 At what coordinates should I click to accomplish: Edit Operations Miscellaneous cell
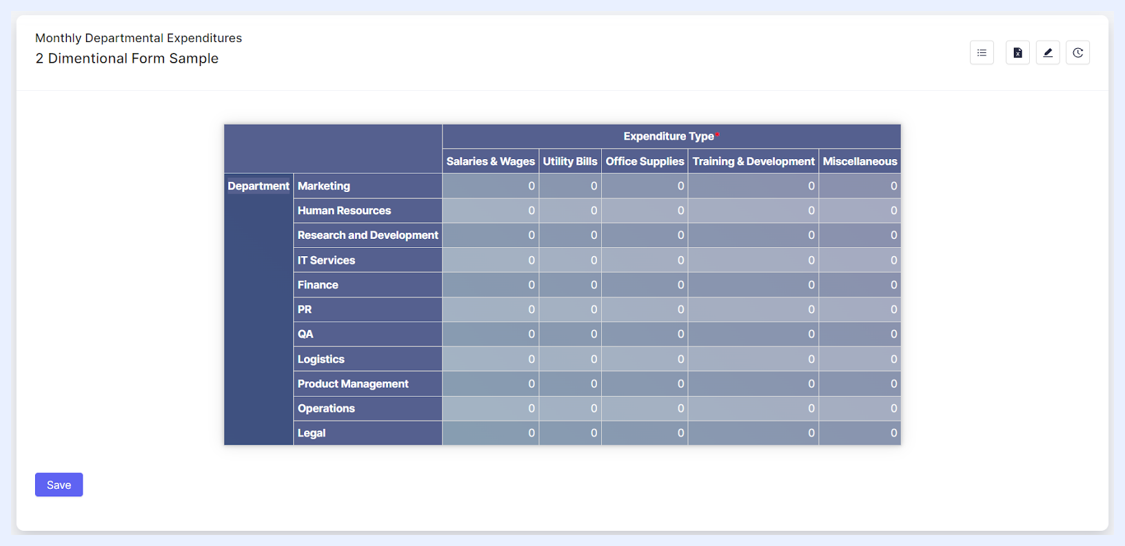coord(860,408)
